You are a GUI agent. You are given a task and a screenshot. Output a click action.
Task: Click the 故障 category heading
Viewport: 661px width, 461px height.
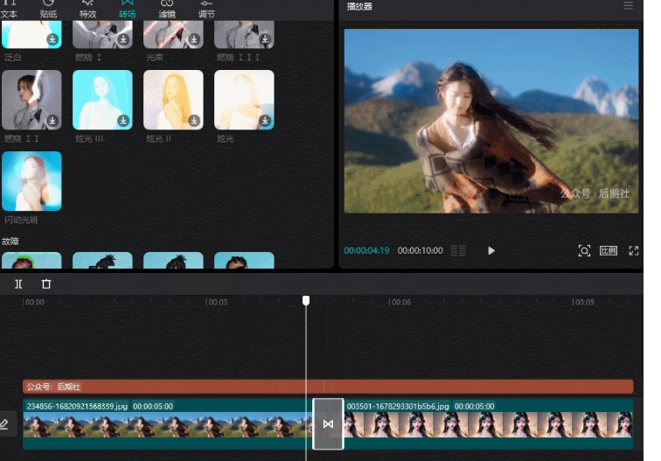[x=10, y=241]
